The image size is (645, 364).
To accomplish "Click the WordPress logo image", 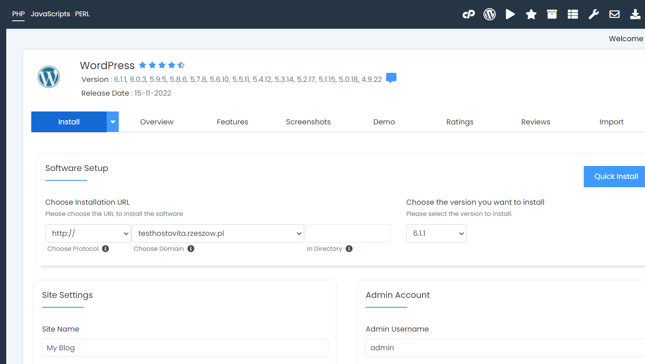I will 49,77.
